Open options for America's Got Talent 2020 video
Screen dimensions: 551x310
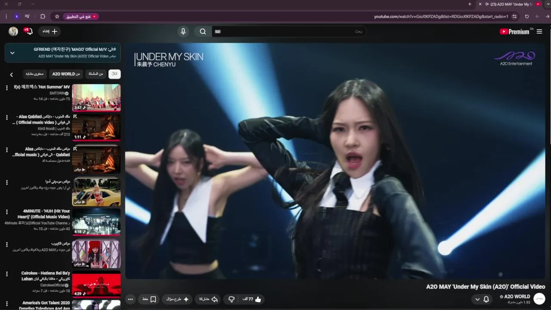point(6,304)
